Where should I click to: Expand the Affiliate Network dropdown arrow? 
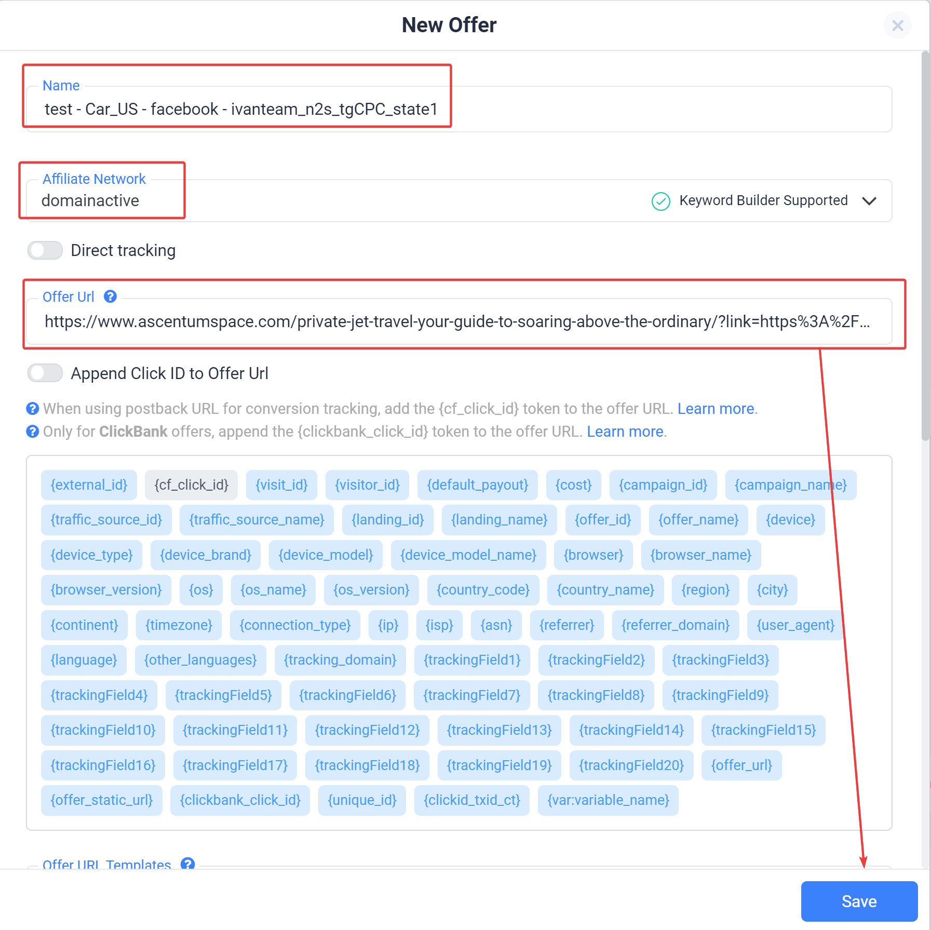tap(869, 201)
